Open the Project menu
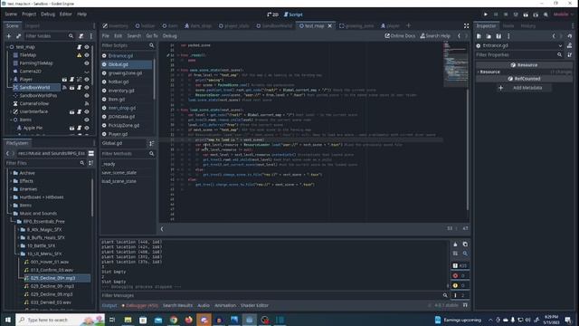The width and height of the screenshot is (579, 326). [29, 14]
